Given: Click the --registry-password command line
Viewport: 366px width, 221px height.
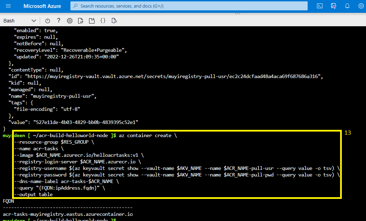Looking at the screenshot, I should 177,175.
